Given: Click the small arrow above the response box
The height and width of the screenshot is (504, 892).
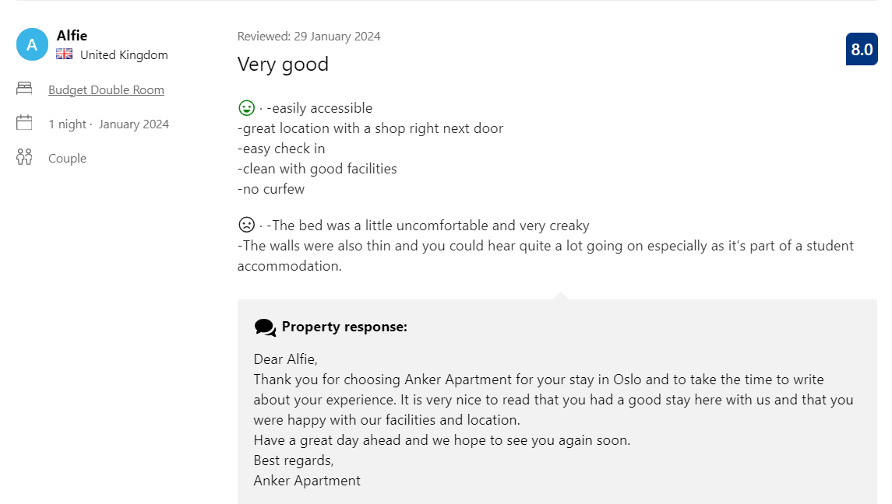Looking at the screenshot, I should [561, 296].
